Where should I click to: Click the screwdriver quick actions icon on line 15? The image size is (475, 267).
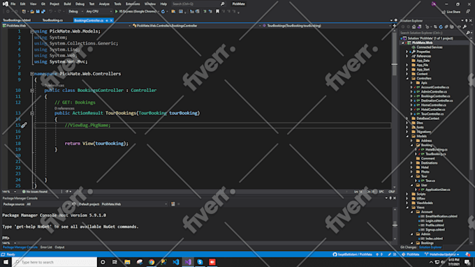pyautogui.click(x=24, y=125)
